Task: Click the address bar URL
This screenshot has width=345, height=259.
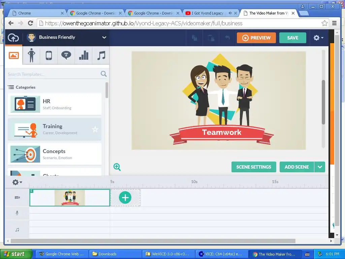Action: pos(144,23)
